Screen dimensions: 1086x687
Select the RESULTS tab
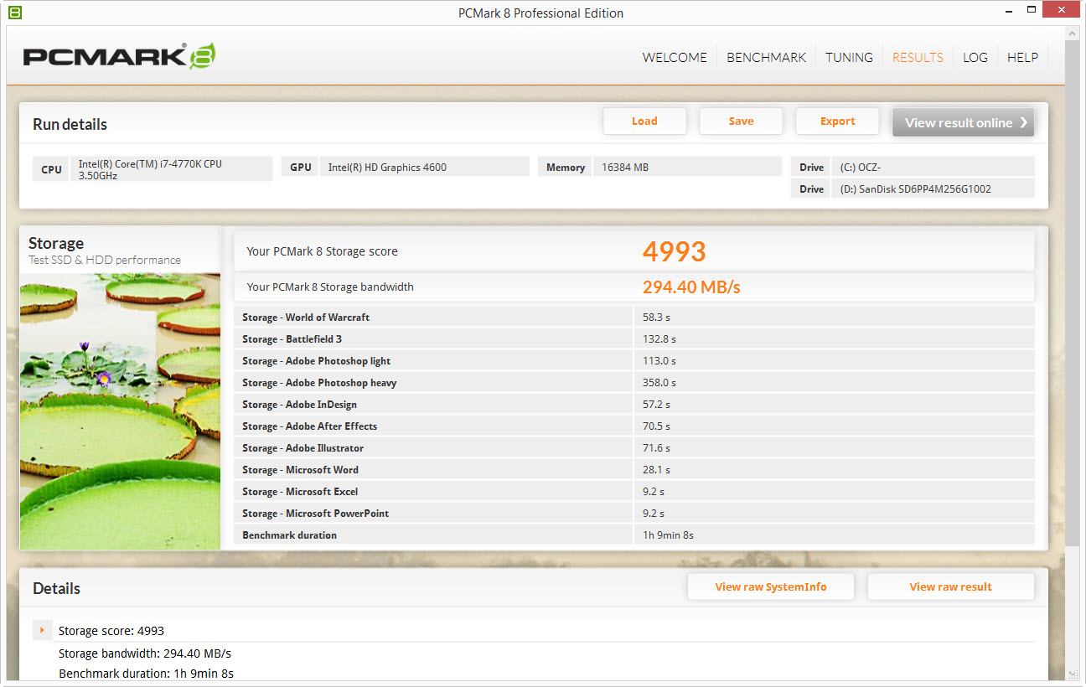click(918, 57)
